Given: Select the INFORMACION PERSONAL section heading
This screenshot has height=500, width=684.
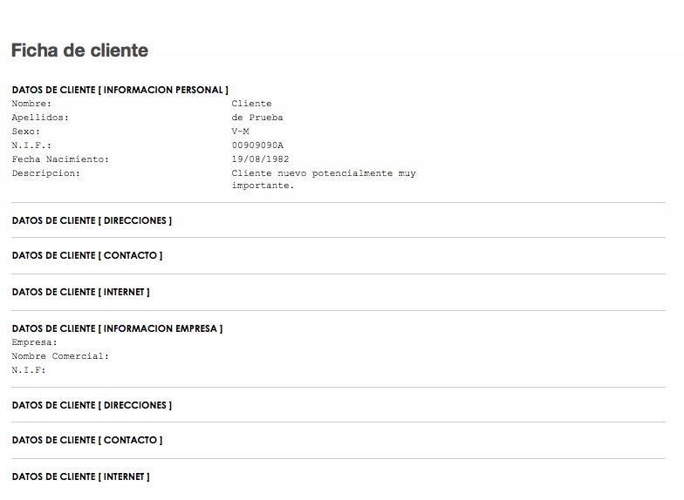Looking at the screenshot, I should [x=120, y=91].
